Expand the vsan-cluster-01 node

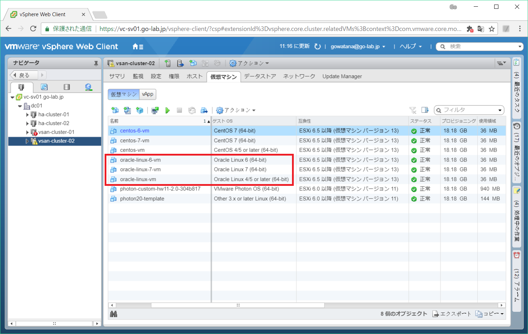coord(27,132)
